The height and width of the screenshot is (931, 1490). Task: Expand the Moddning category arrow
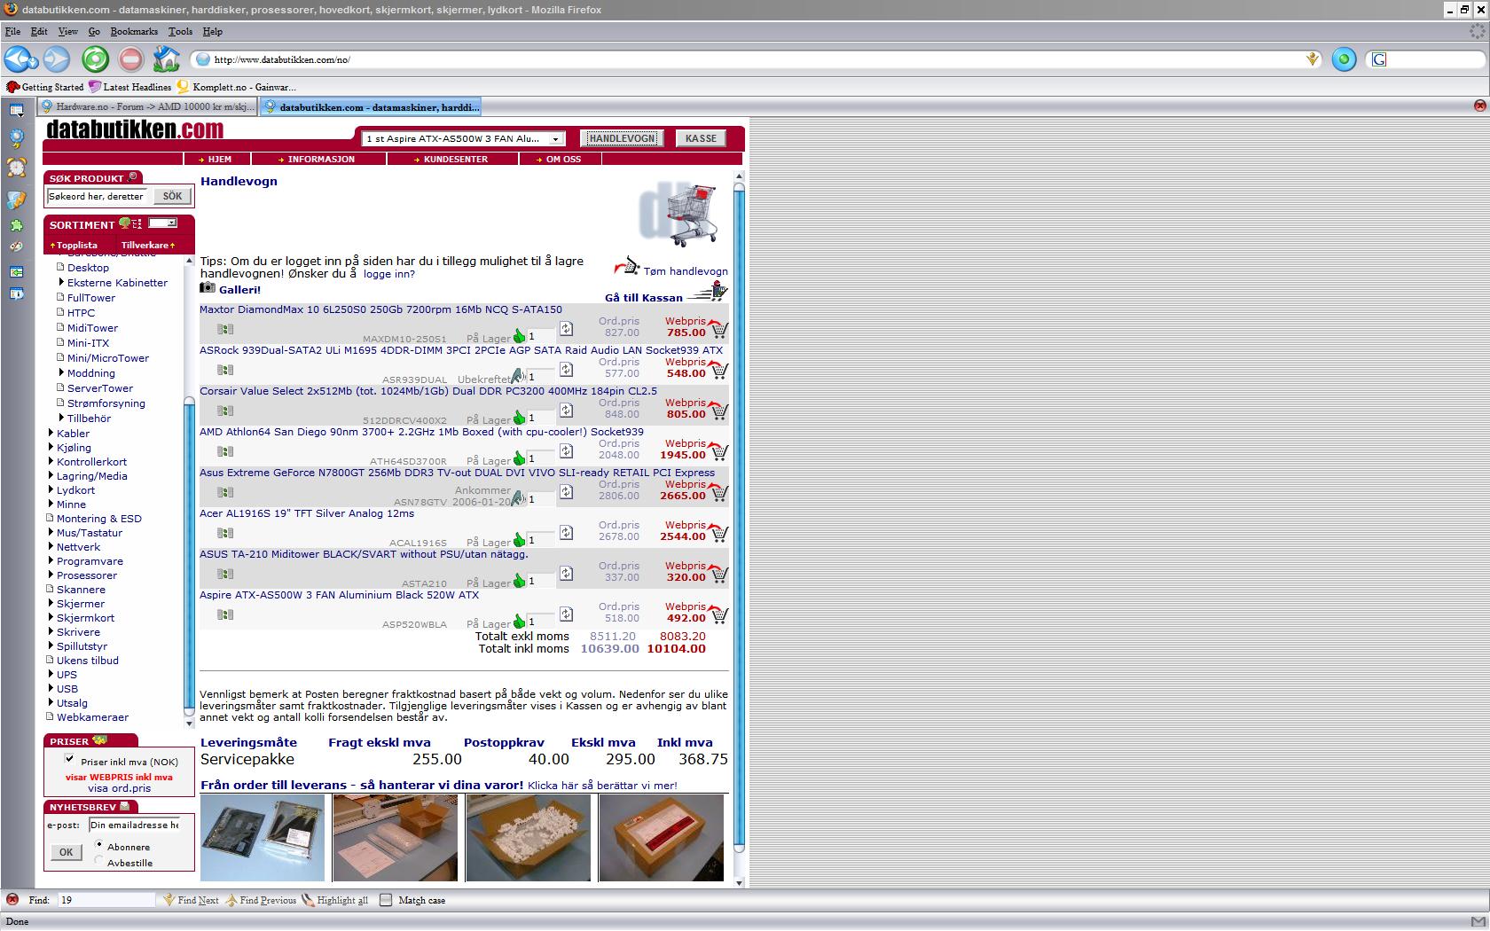[x=61, y=373]
